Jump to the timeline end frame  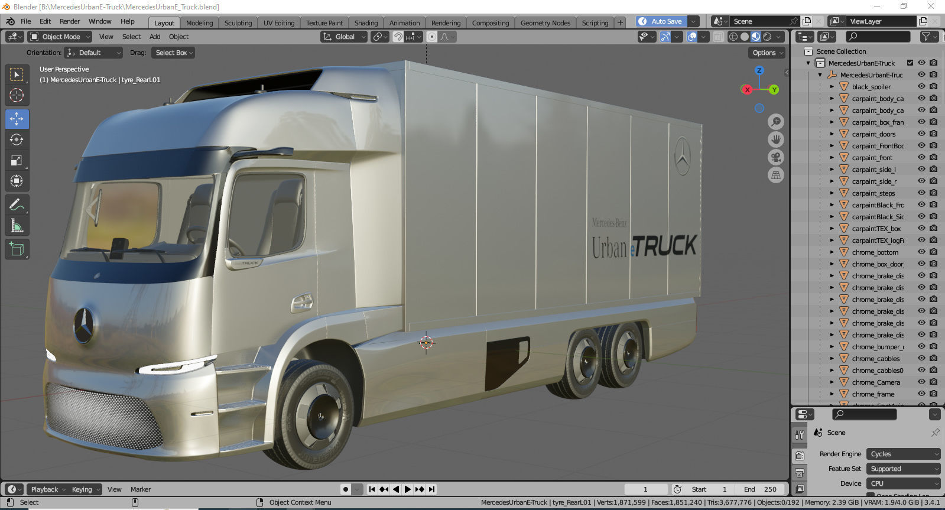pos(432,489)
